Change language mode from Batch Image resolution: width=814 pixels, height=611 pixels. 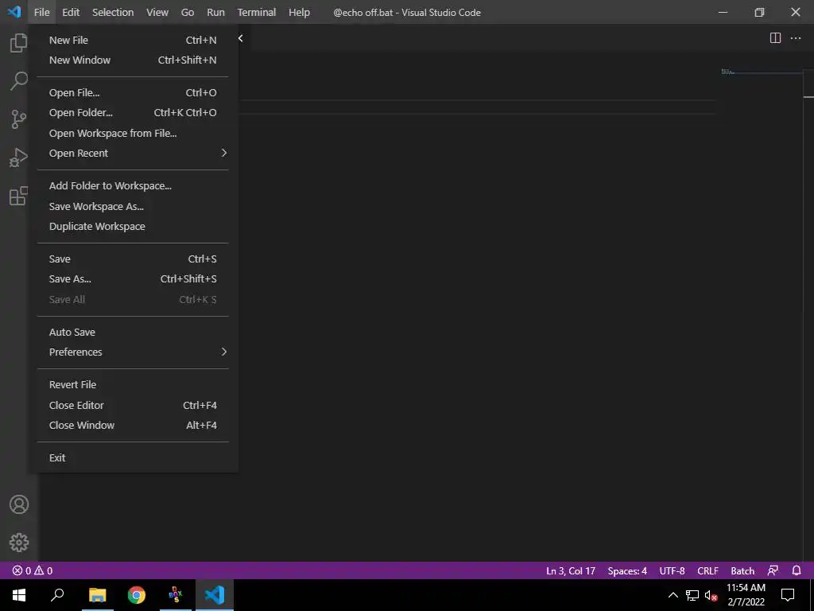(x=742, y=570)
